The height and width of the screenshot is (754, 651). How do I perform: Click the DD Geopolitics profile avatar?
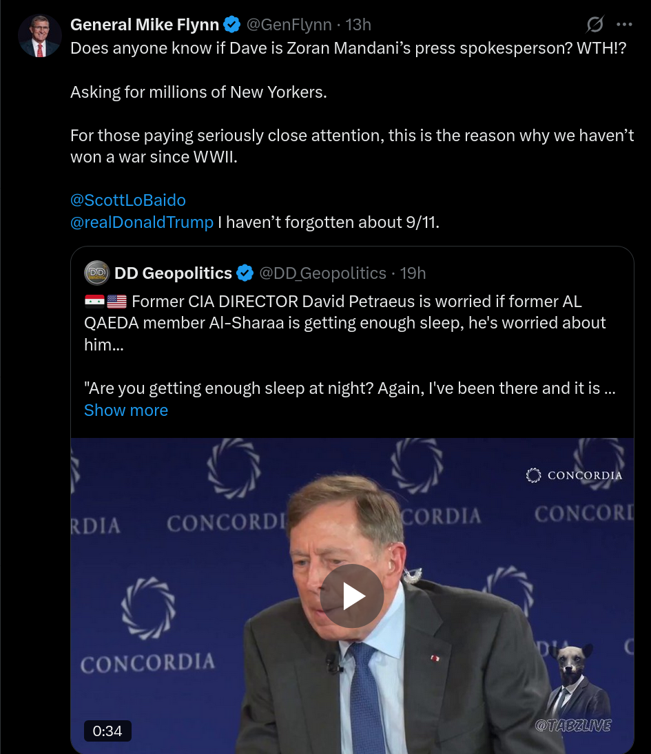(x=96, y=273)
